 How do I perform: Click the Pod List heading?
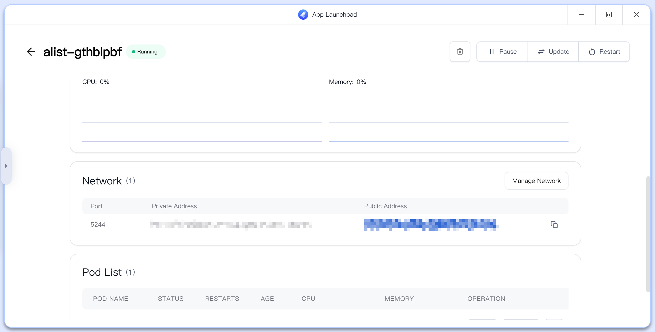(102, 272)
